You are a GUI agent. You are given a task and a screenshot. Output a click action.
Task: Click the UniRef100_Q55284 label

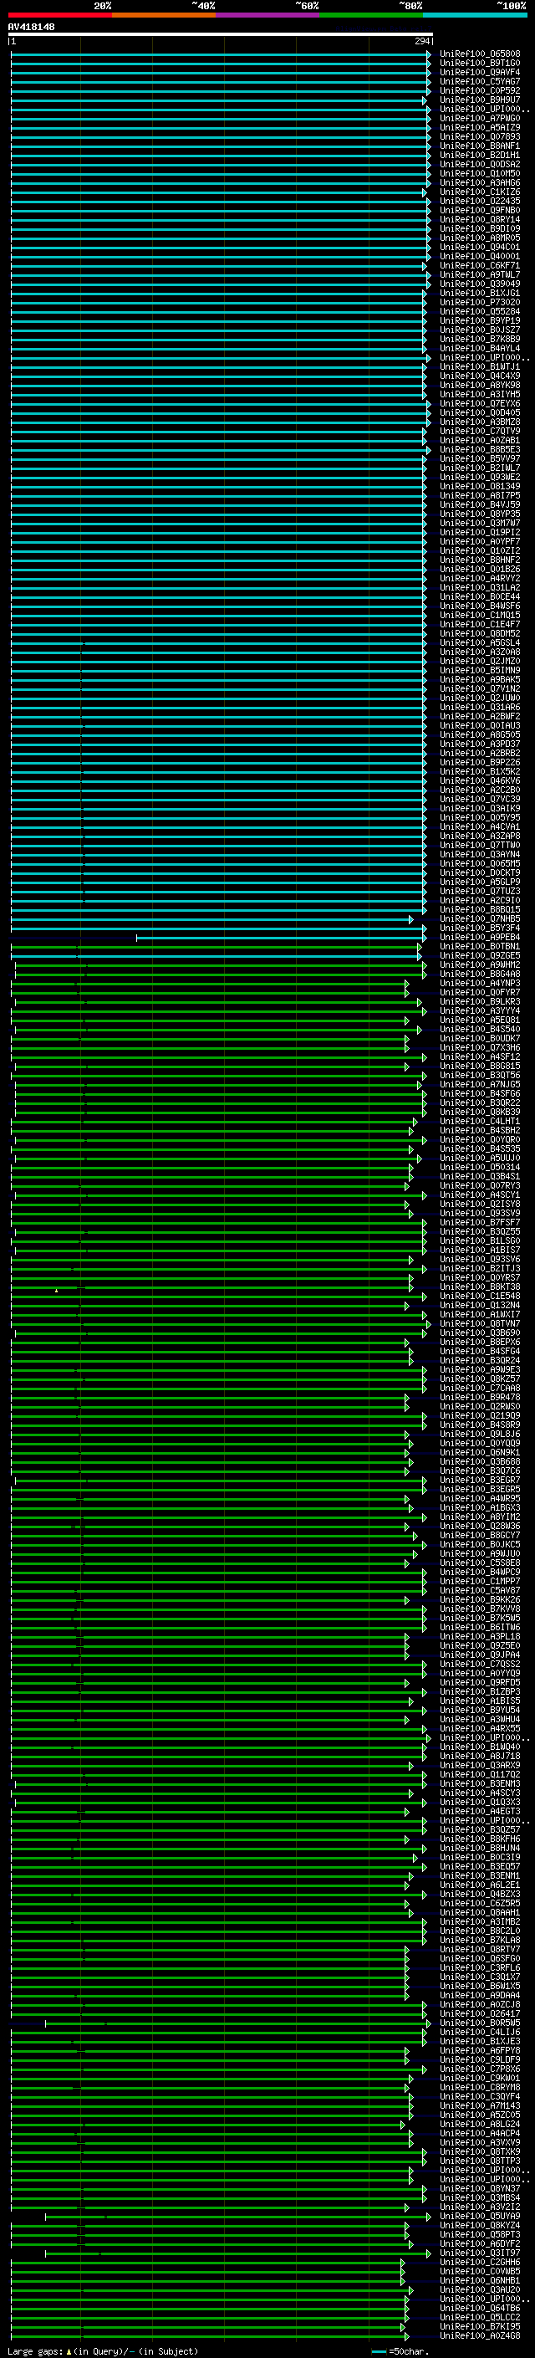tap(479, 311)
